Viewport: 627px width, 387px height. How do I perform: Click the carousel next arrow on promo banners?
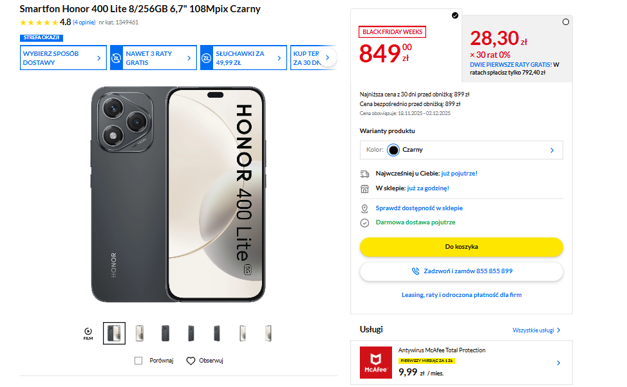(x=328, y=57)
